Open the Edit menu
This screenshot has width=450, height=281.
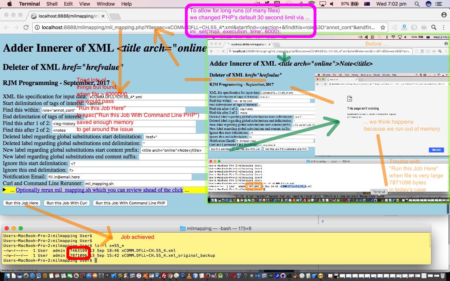pyautogui.click(x=68, y=4)
